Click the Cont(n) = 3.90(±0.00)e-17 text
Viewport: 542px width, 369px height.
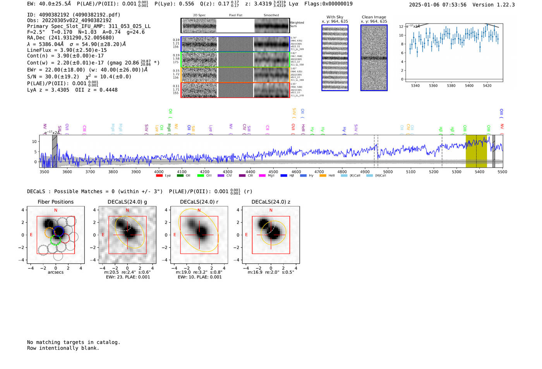point(65,56)
